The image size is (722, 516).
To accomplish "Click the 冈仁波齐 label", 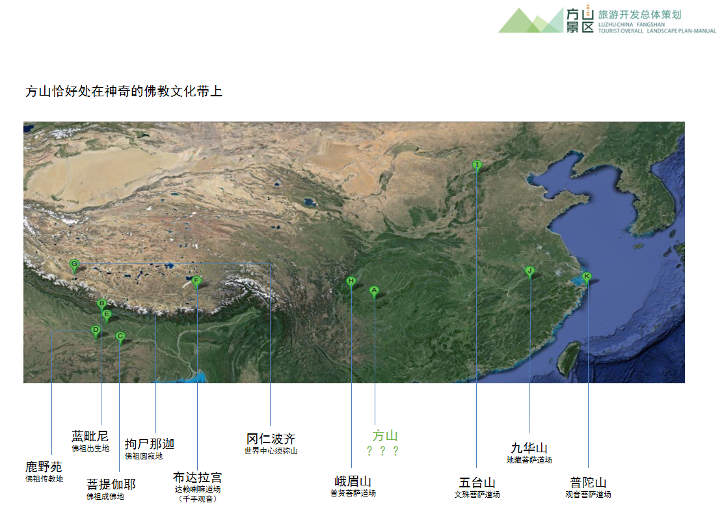I will click(x=271, y=439).
